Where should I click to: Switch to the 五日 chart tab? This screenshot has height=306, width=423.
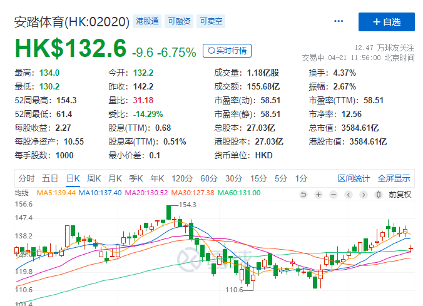[50, 178]
